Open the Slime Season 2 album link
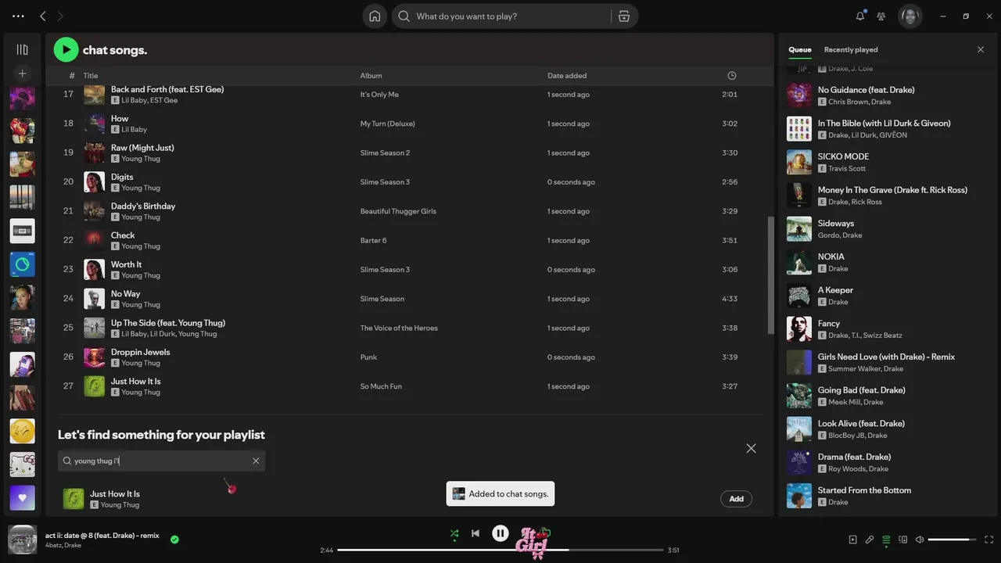Screen dimensions: 1001x563 385,153
